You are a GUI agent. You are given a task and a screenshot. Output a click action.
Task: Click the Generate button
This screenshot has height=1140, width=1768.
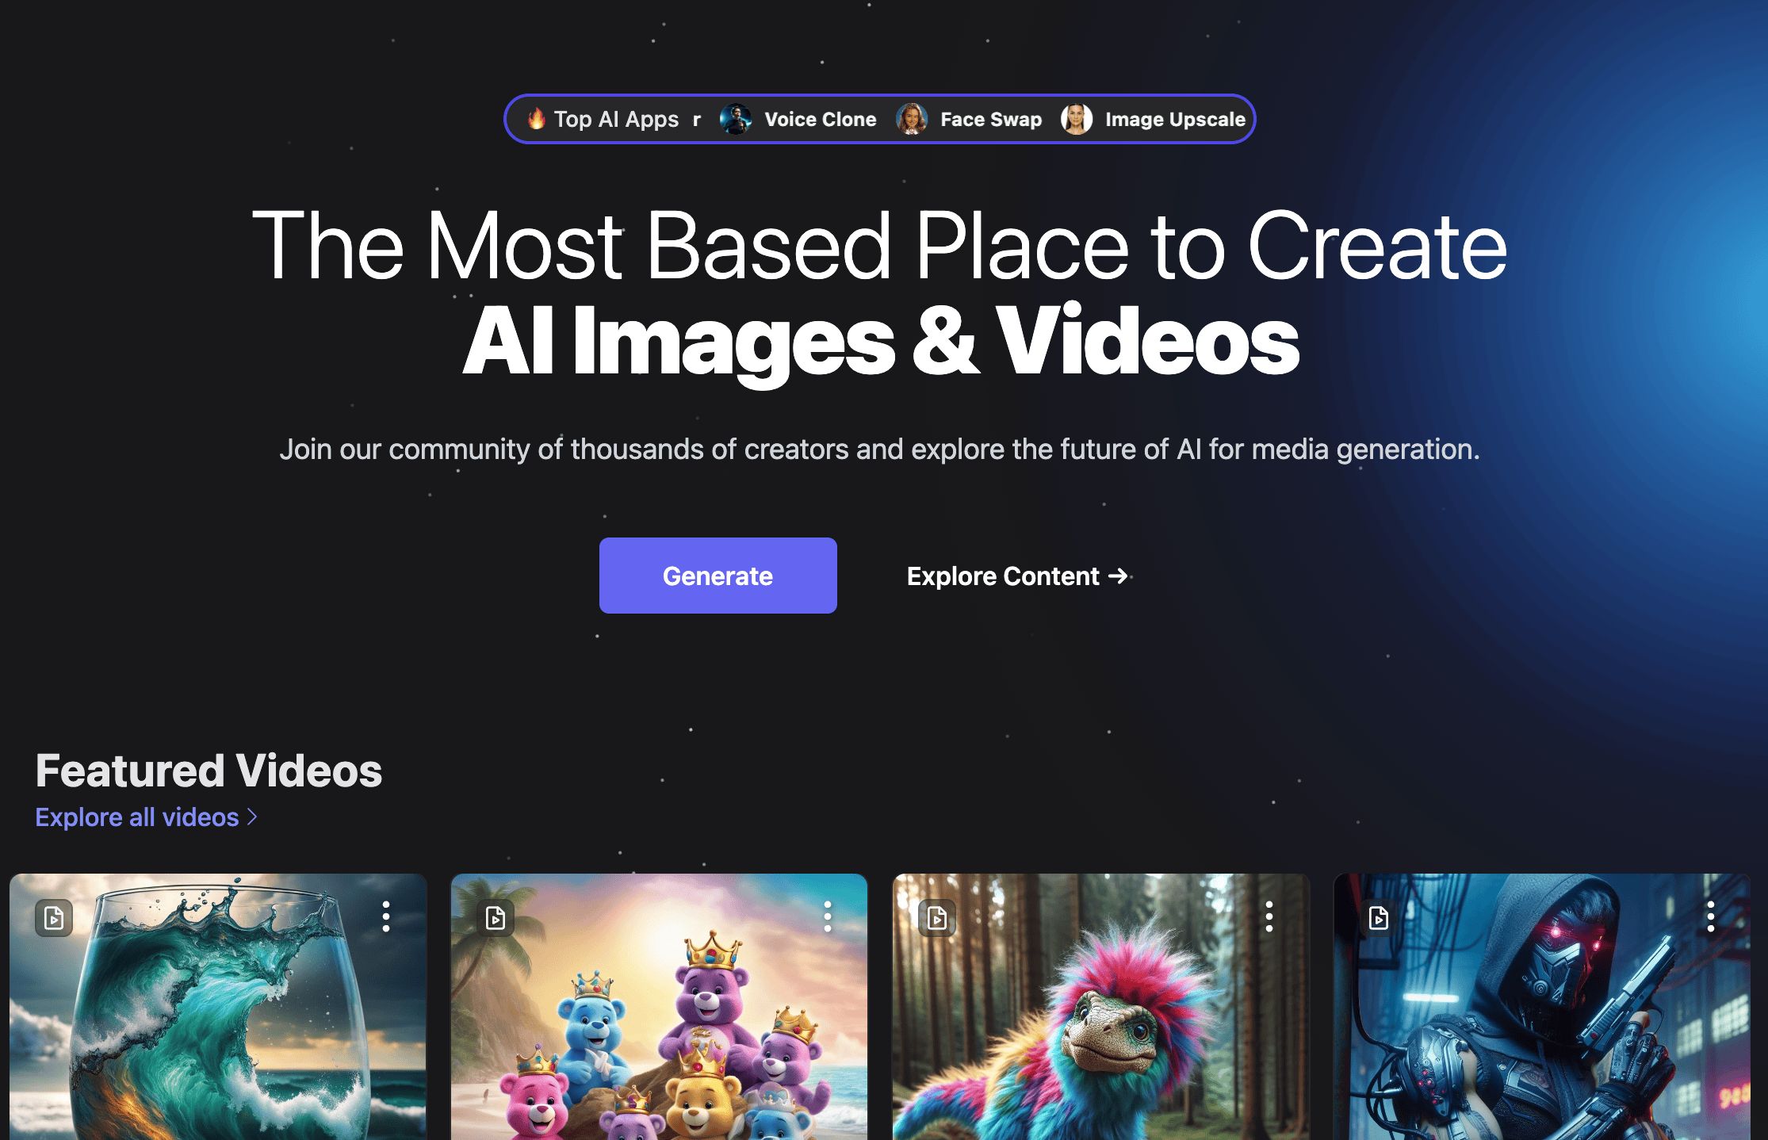[x=718, y=576]
